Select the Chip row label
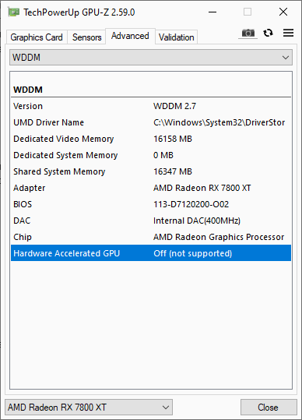The image size is (302, 420). 23,237
